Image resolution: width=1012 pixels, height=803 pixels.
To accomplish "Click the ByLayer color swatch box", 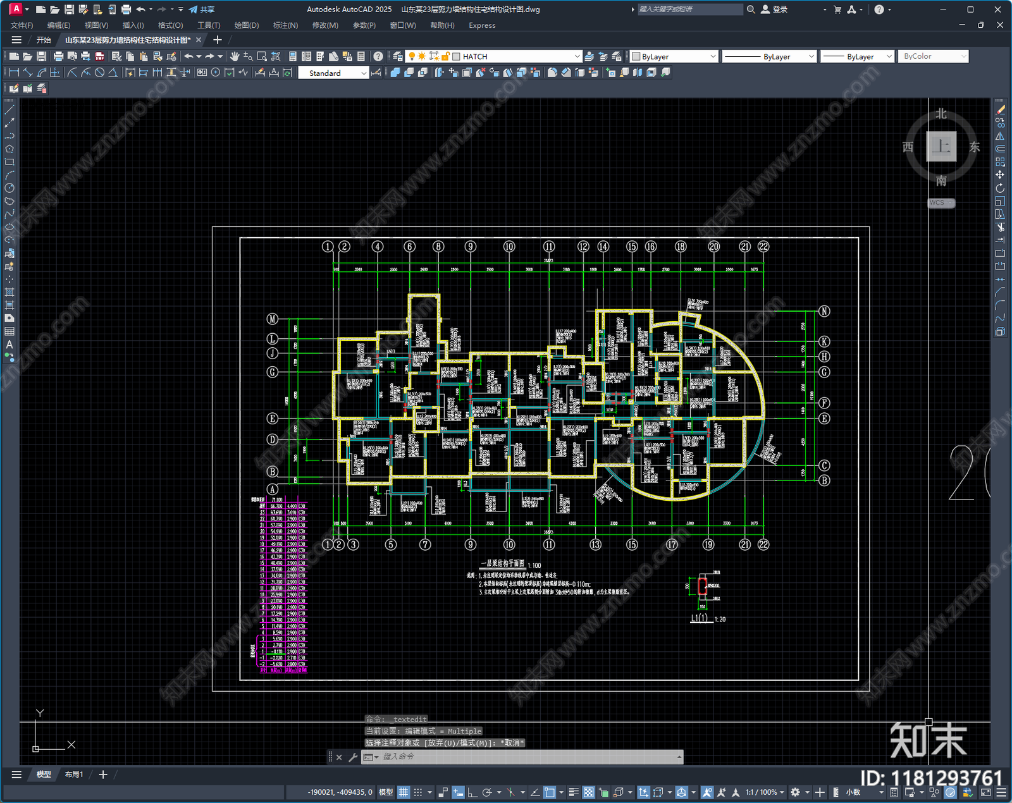I will [x=636, y=56].
